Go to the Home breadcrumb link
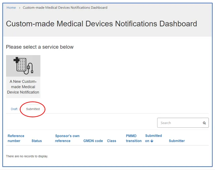The image size is (215, 170). [11, 8]
